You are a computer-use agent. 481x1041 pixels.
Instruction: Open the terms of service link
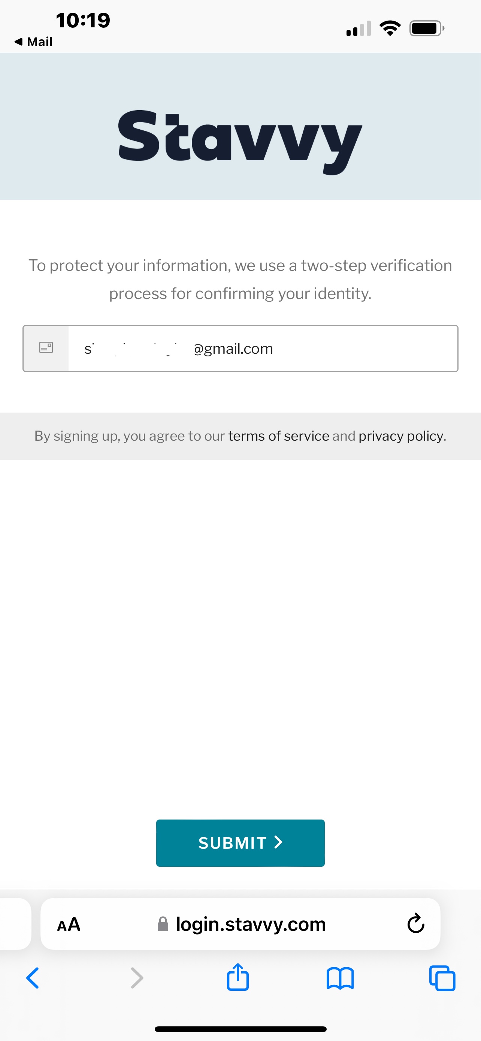coord(279,436)
